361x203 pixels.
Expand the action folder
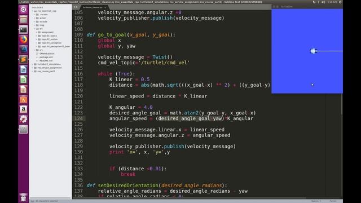point(34,18)
